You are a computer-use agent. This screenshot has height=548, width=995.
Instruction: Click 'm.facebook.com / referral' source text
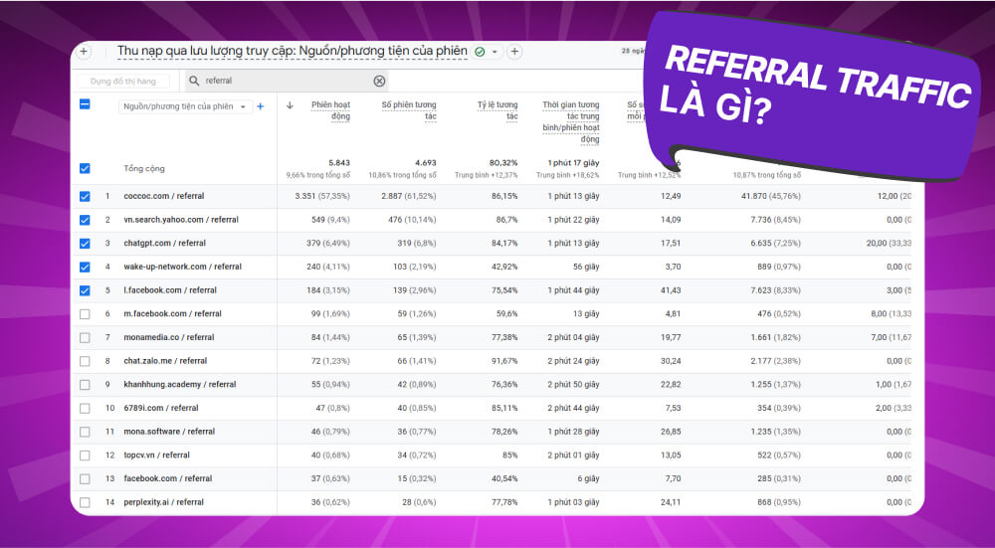click(172, 314)
